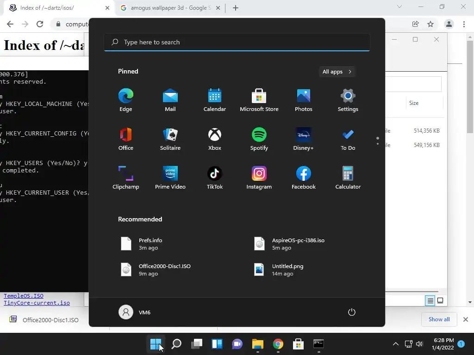The width and height of the screenshot is (474, 355).
Task: Open the Calendar app
Action: point(215,100)
